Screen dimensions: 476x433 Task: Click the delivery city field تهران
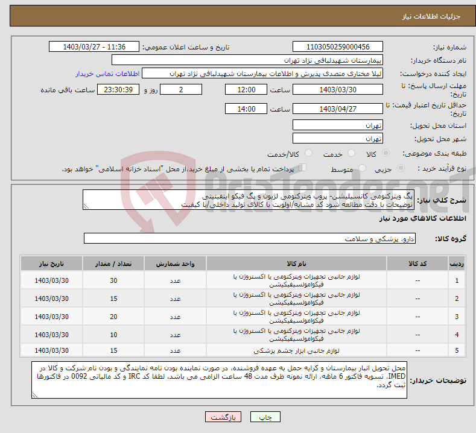(338, 138)
